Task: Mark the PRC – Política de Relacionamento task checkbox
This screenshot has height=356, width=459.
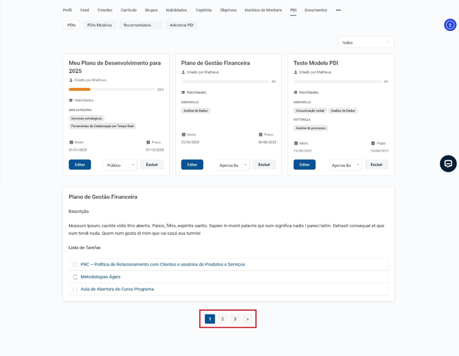Action: coord(75,265)
